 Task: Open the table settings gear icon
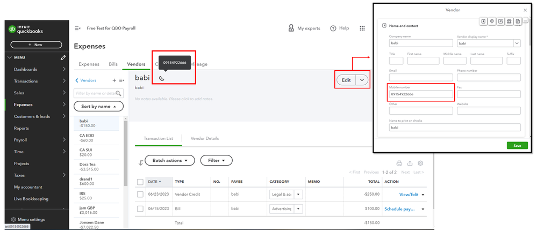click(x=420, y=163)
